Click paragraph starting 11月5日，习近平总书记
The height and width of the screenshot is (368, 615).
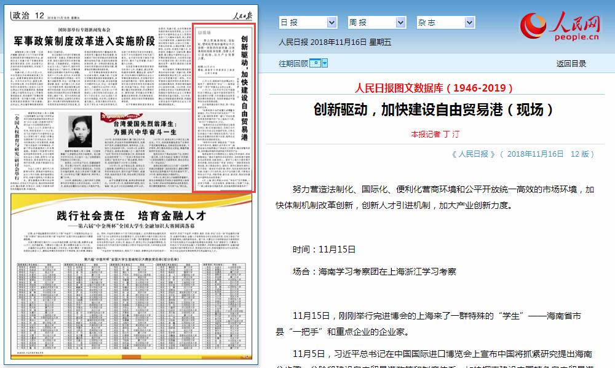(x=435, y=359)
